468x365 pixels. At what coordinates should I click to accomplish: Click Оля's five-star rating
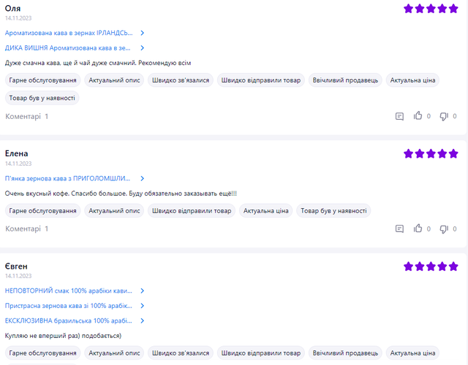[431, 9]
